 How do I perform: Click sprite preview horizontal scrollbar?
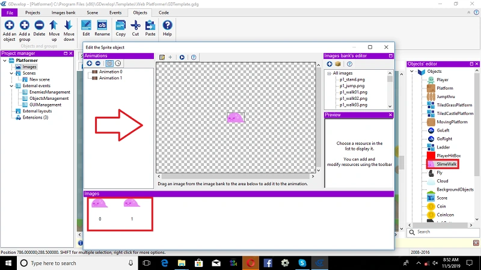[x=236, y=176]
